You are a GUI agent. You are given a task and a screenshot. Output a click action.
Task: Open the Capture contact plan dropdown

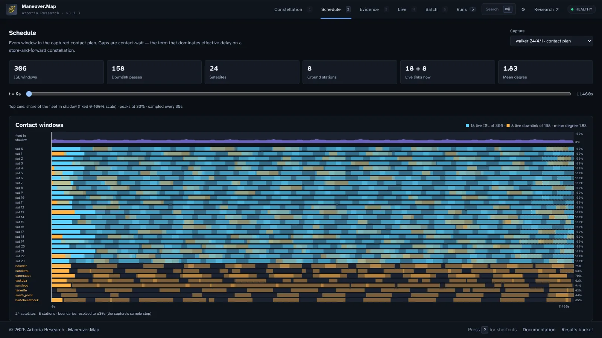click(552, 41)
